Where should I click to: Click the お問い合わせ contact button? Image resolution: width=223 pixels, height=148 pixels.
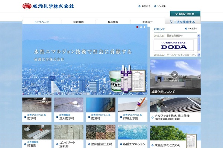tap(185, 14)
